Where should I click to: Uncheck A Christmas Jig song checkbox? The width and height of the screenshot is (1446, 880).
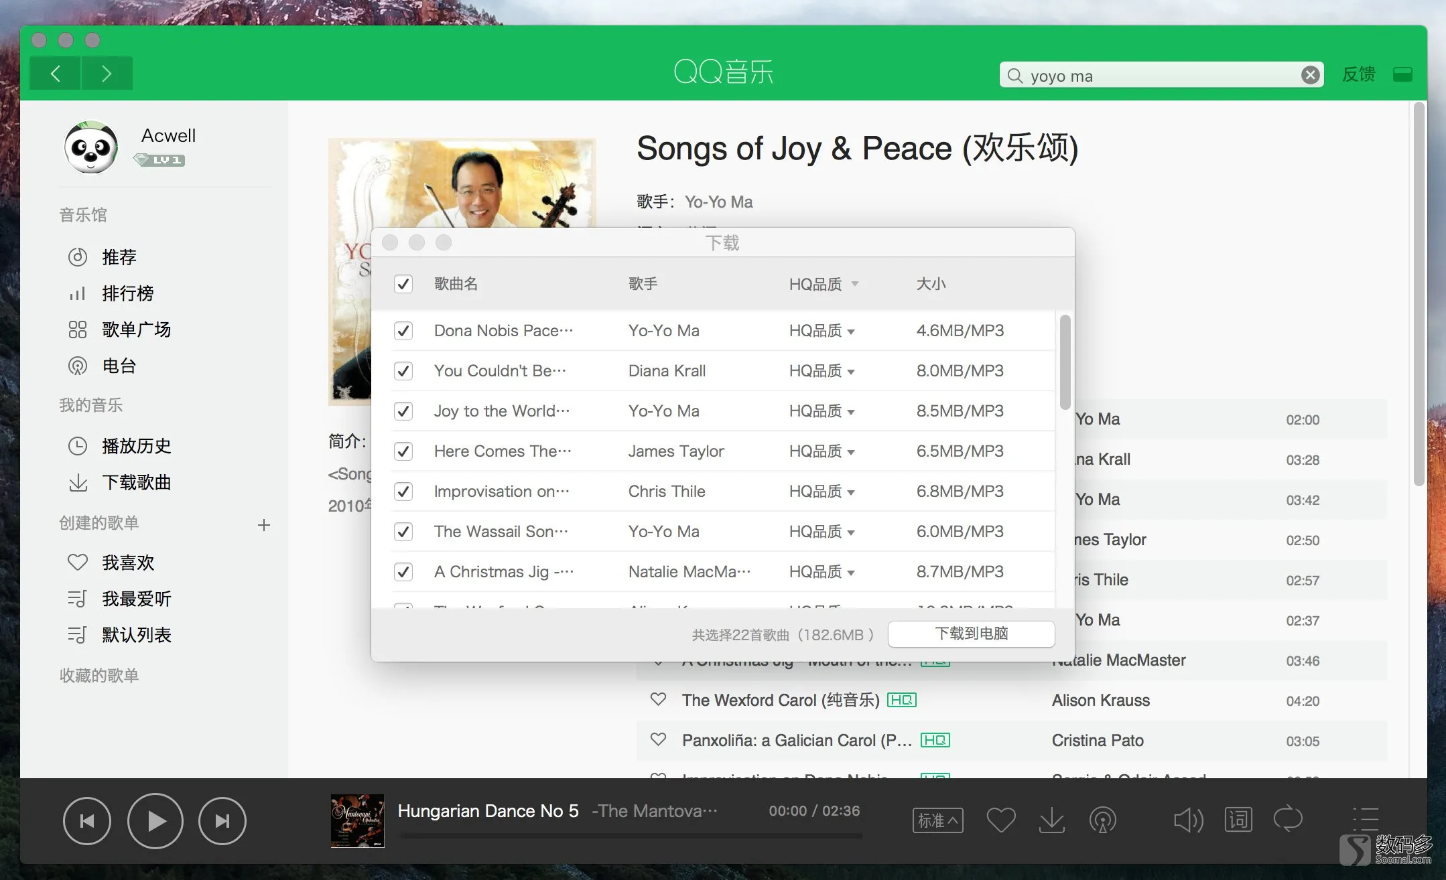[x=403, y=572]
